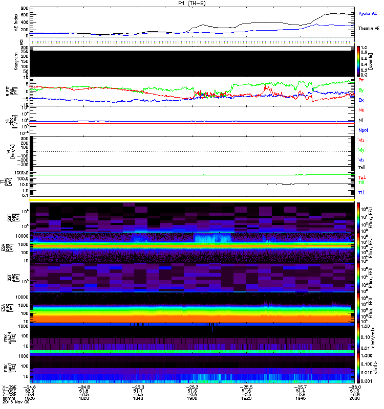Viewport: 384px width, 409px height.
Task: Click the bright blue ion burst near 1900
Action: [213, 238]
